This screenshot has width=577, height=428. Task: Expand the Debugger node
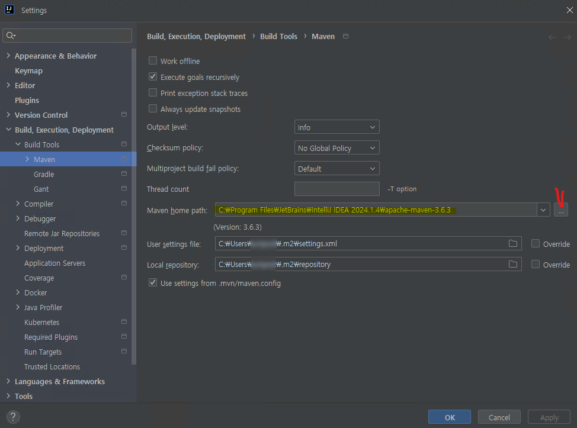[18, 218]
